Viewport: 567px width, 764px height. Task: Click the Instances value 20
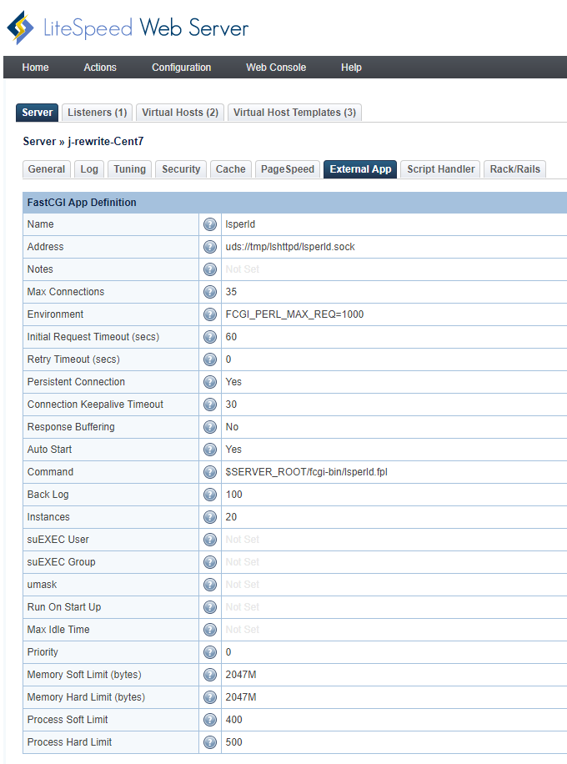click(x=231, y=517)
